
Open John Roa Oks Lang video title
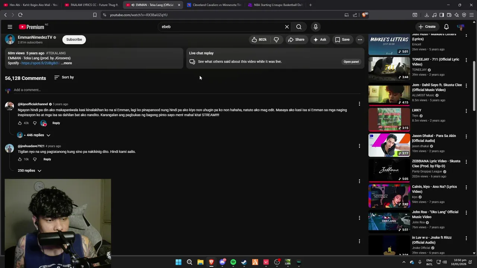(x=435, y=214)
